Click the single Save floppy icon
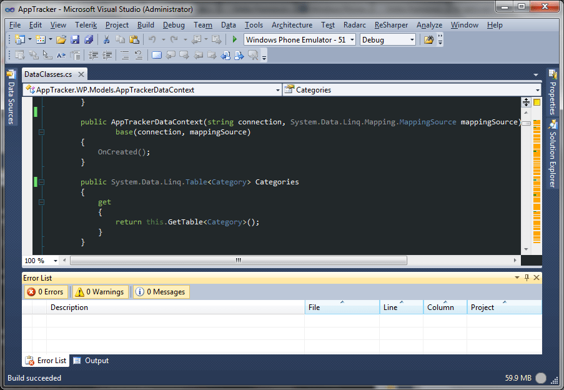 pos(75,39)
